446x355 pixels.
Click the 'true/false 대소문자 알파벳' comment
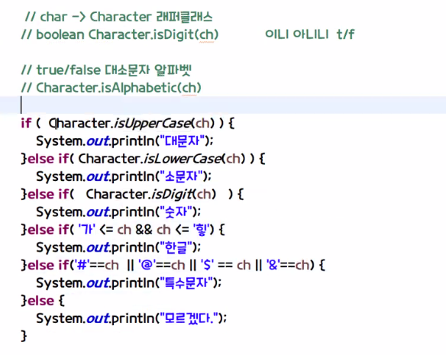(x=106, y=70)
